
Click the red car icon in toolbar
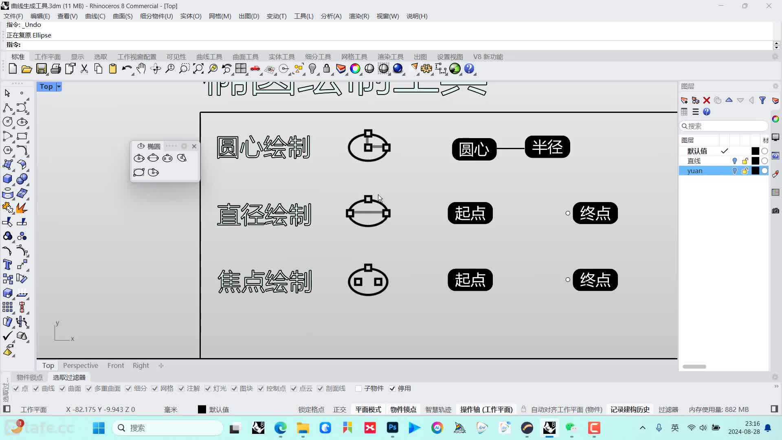pyautogui.click(x=255, y=69)
